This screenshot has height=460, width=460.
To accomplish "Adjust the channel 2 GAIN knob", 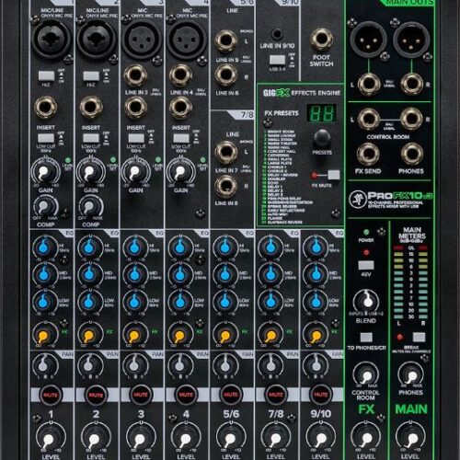I will click(90, 172).
